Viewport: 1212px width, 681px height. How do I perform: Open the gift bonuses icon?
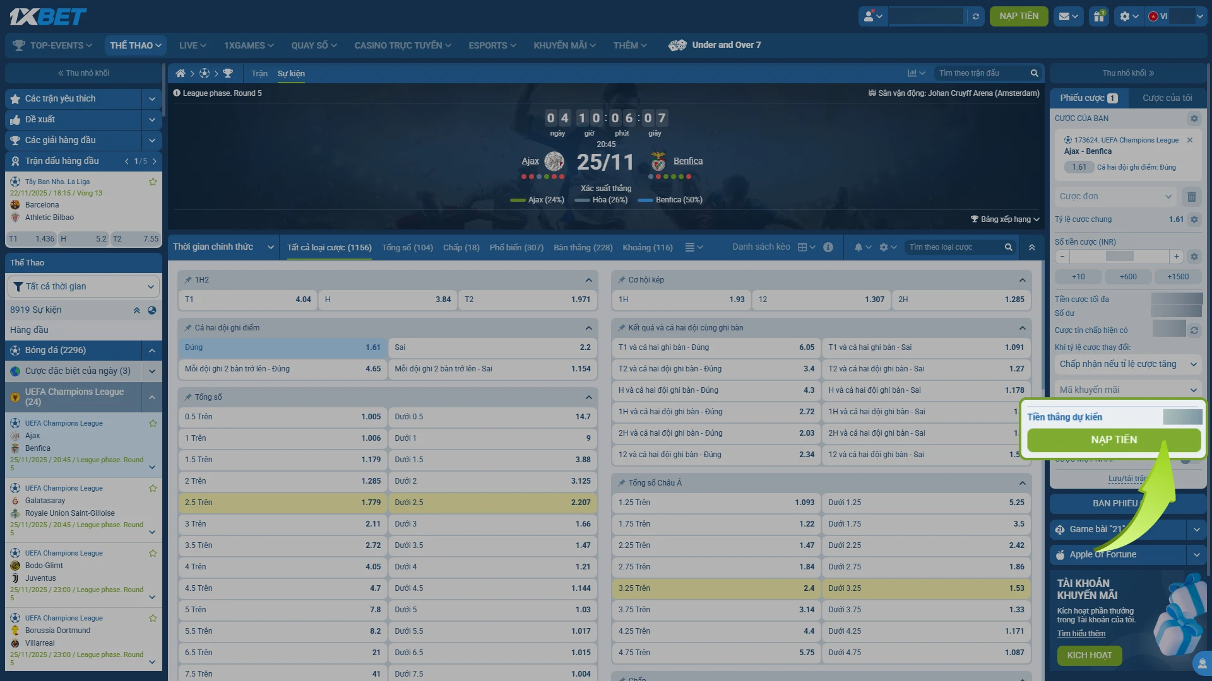coord(1099,16)
